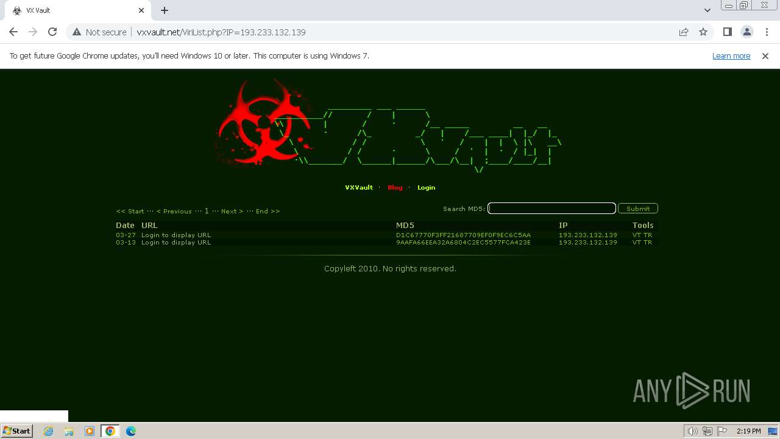Open the media player taskbar icon
780x439 pixels.
90,431
